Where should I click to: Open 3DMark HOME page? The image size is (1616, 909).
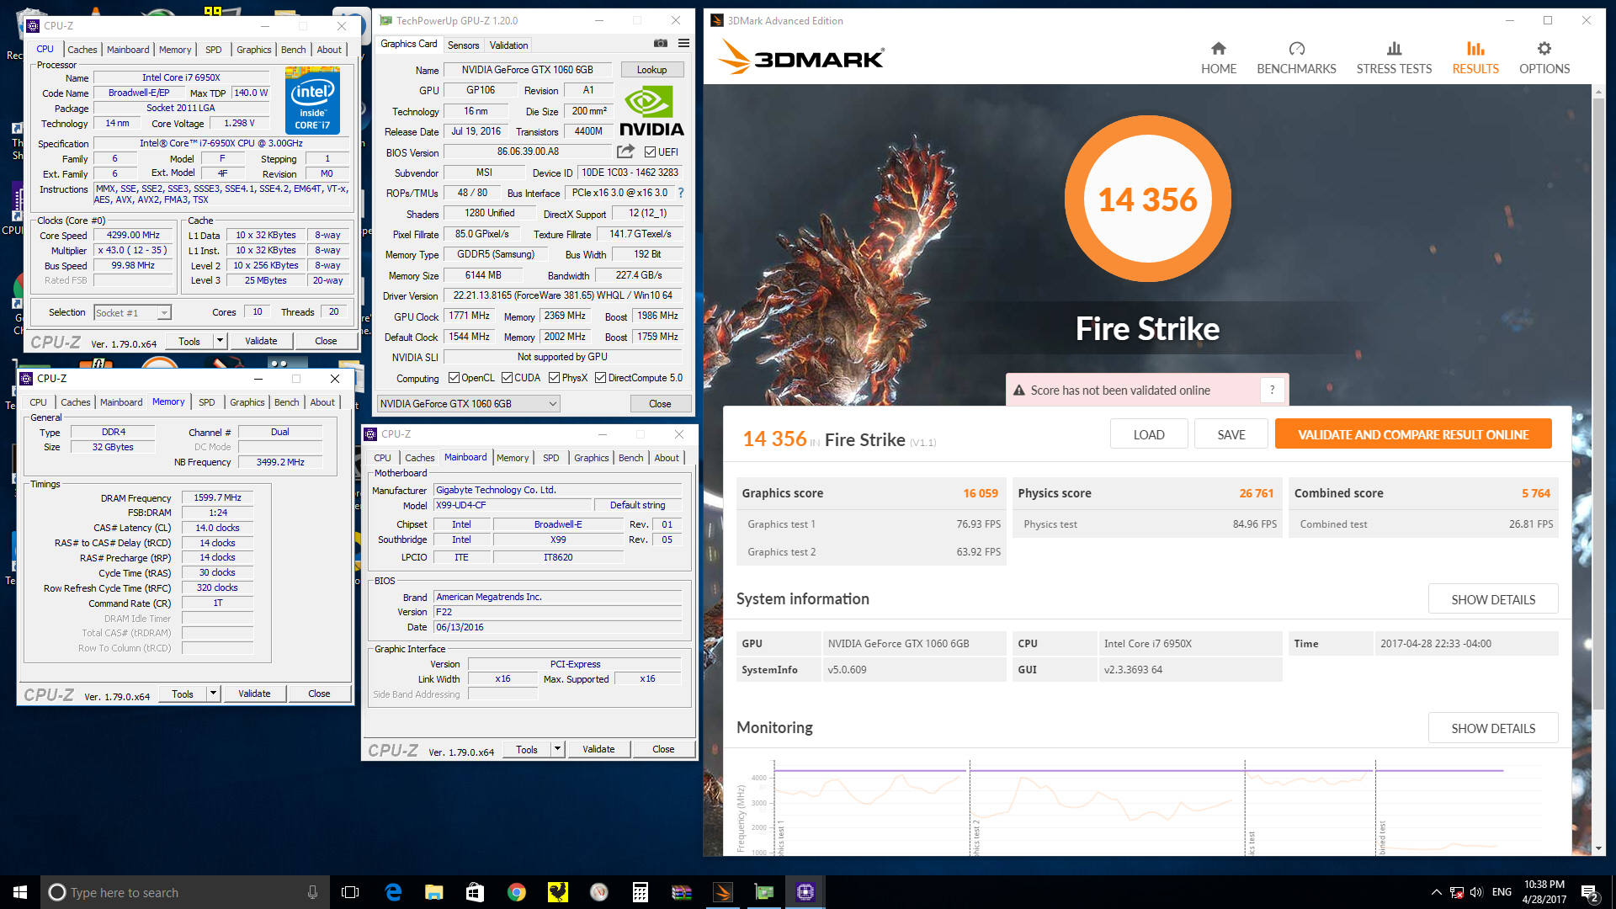coord(1218,58)
